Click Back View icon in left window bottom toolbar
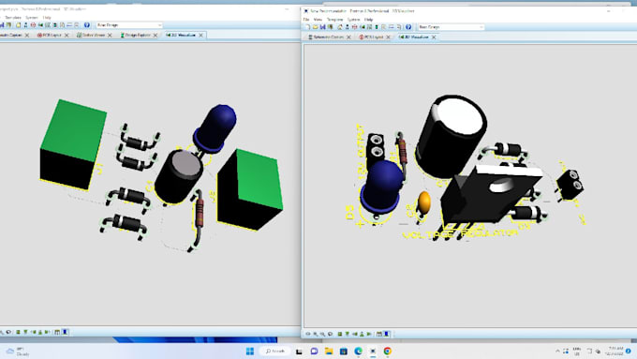 pos(40,332)
